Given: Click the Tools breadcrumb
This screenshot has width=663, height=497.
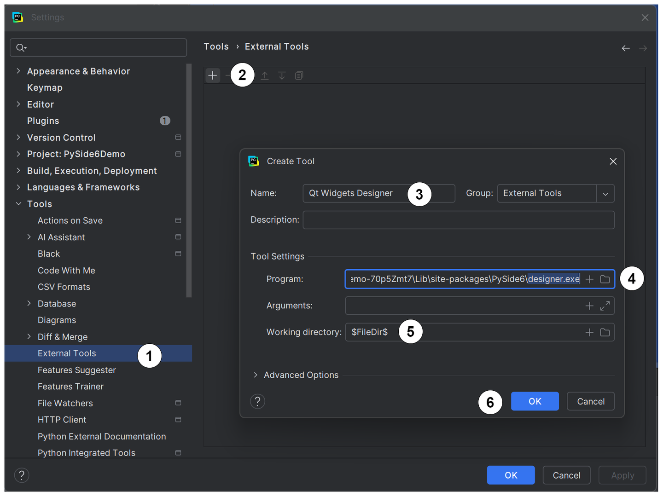Looking at the screenshot, I should point(216,46).
